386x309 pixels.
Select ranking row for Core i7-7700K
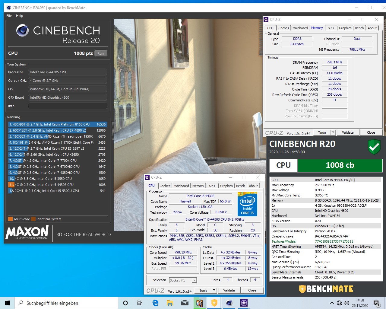click(x=57, y=161)
